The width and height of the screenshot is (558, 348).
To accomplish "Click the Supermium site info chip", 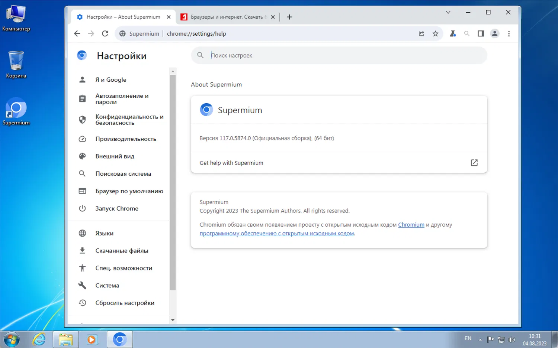I will click(139, 33).
